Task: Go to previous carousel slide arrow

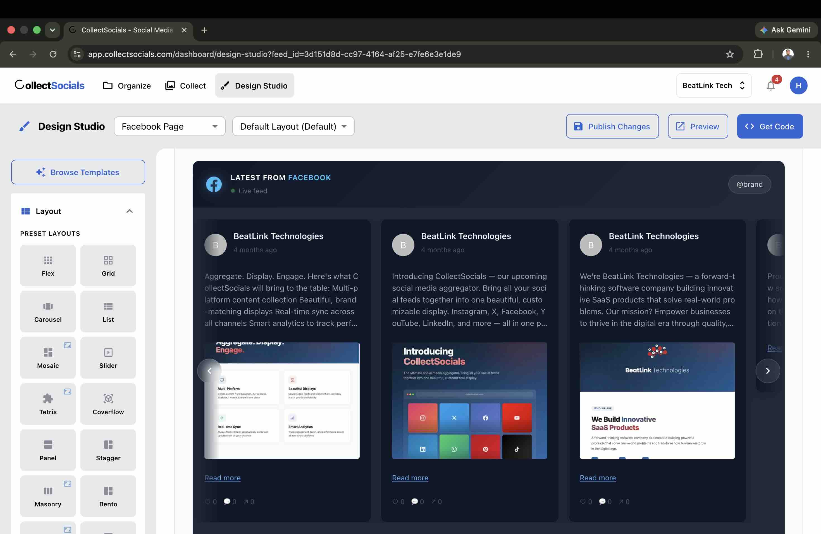Action: point(209,371)
